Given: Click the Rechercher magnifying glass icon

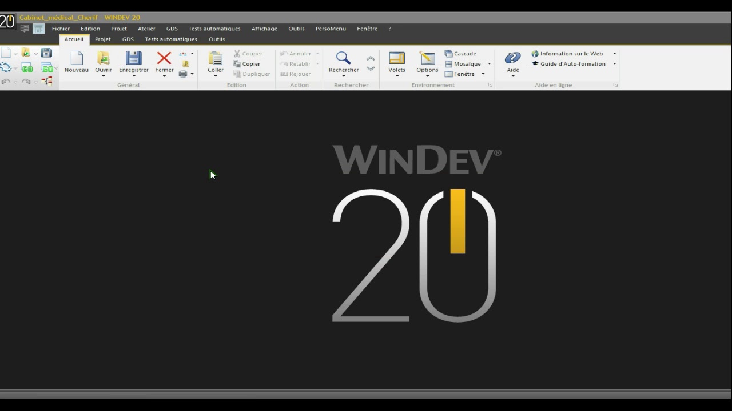Looking at the screenshot, I should (343, 58).
